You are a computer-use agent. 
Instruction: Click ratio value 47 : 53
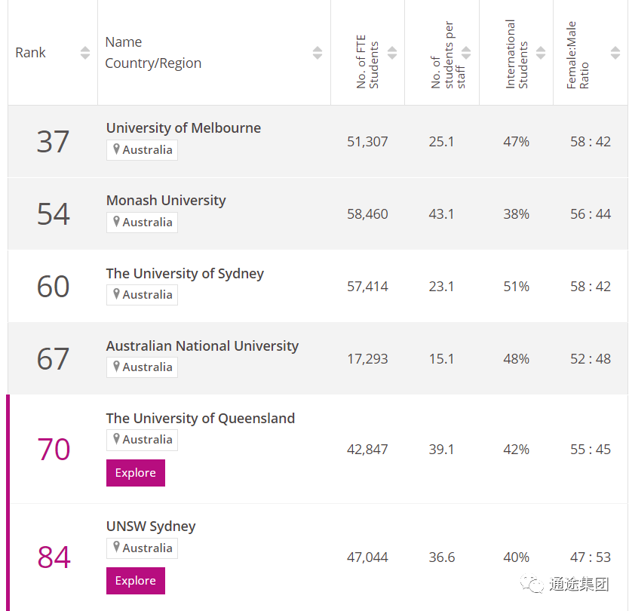pos(591,557)
